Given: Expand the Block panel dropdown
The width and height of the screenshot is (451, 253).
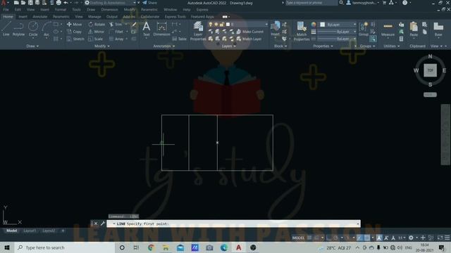Looking at the screenshot, I should click(x=280, y=46).
